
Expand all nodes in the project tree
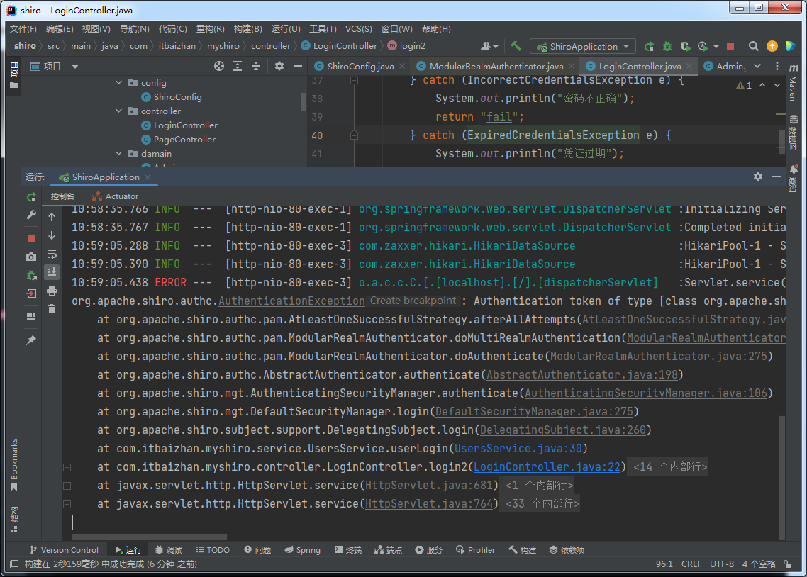click(x=238, y=66)
